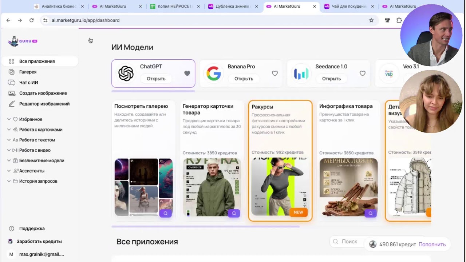The width and height of the screenshot is (466, 262).
Task: Open the Инфографика товара card image
Action: [348, 187]
